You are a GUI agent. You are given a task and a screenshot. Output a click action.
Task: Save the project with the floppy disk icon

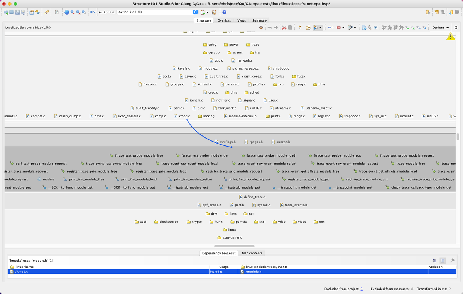(x=17, y=12)
